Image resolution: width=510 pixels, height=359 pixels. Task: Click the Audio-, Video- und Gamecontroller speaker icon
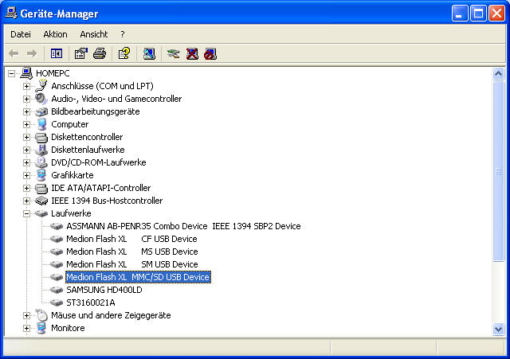41,99
